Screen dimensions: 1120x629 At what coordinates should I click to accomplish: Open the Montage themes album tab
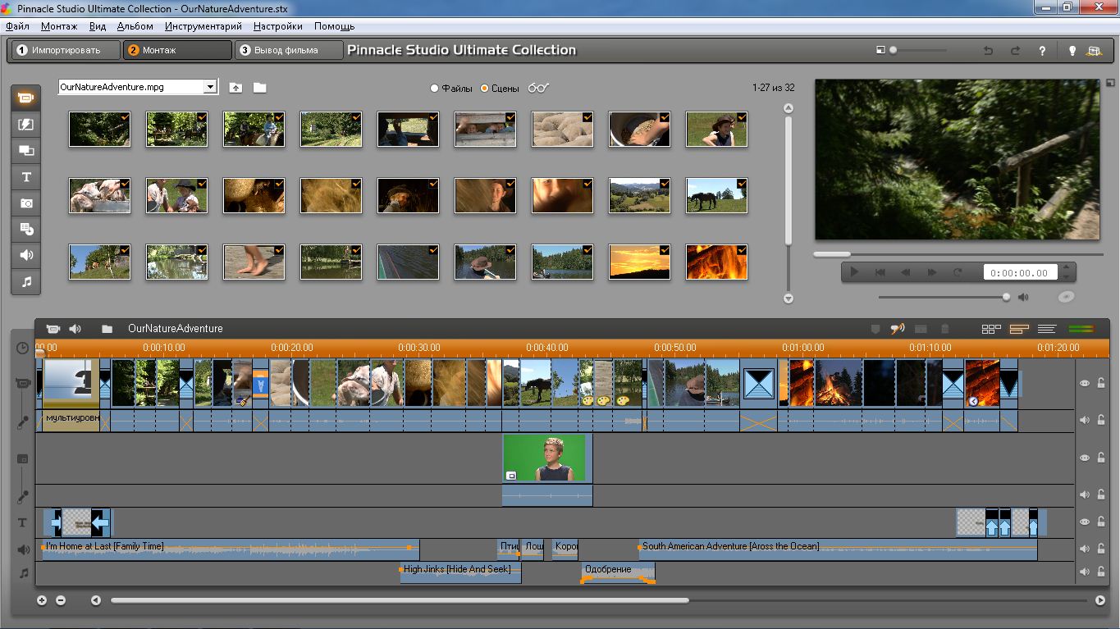pos(26,151)
